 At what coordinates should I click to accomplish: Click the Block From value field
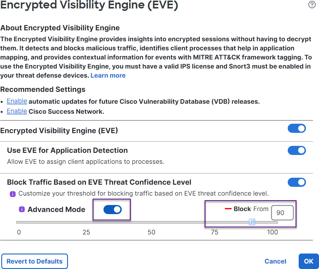282,213
